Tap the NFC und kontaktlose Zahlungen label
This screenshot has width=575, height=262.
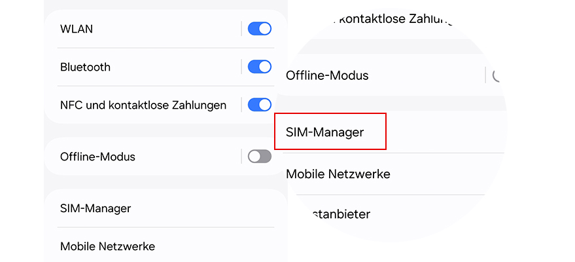(143, 105)
